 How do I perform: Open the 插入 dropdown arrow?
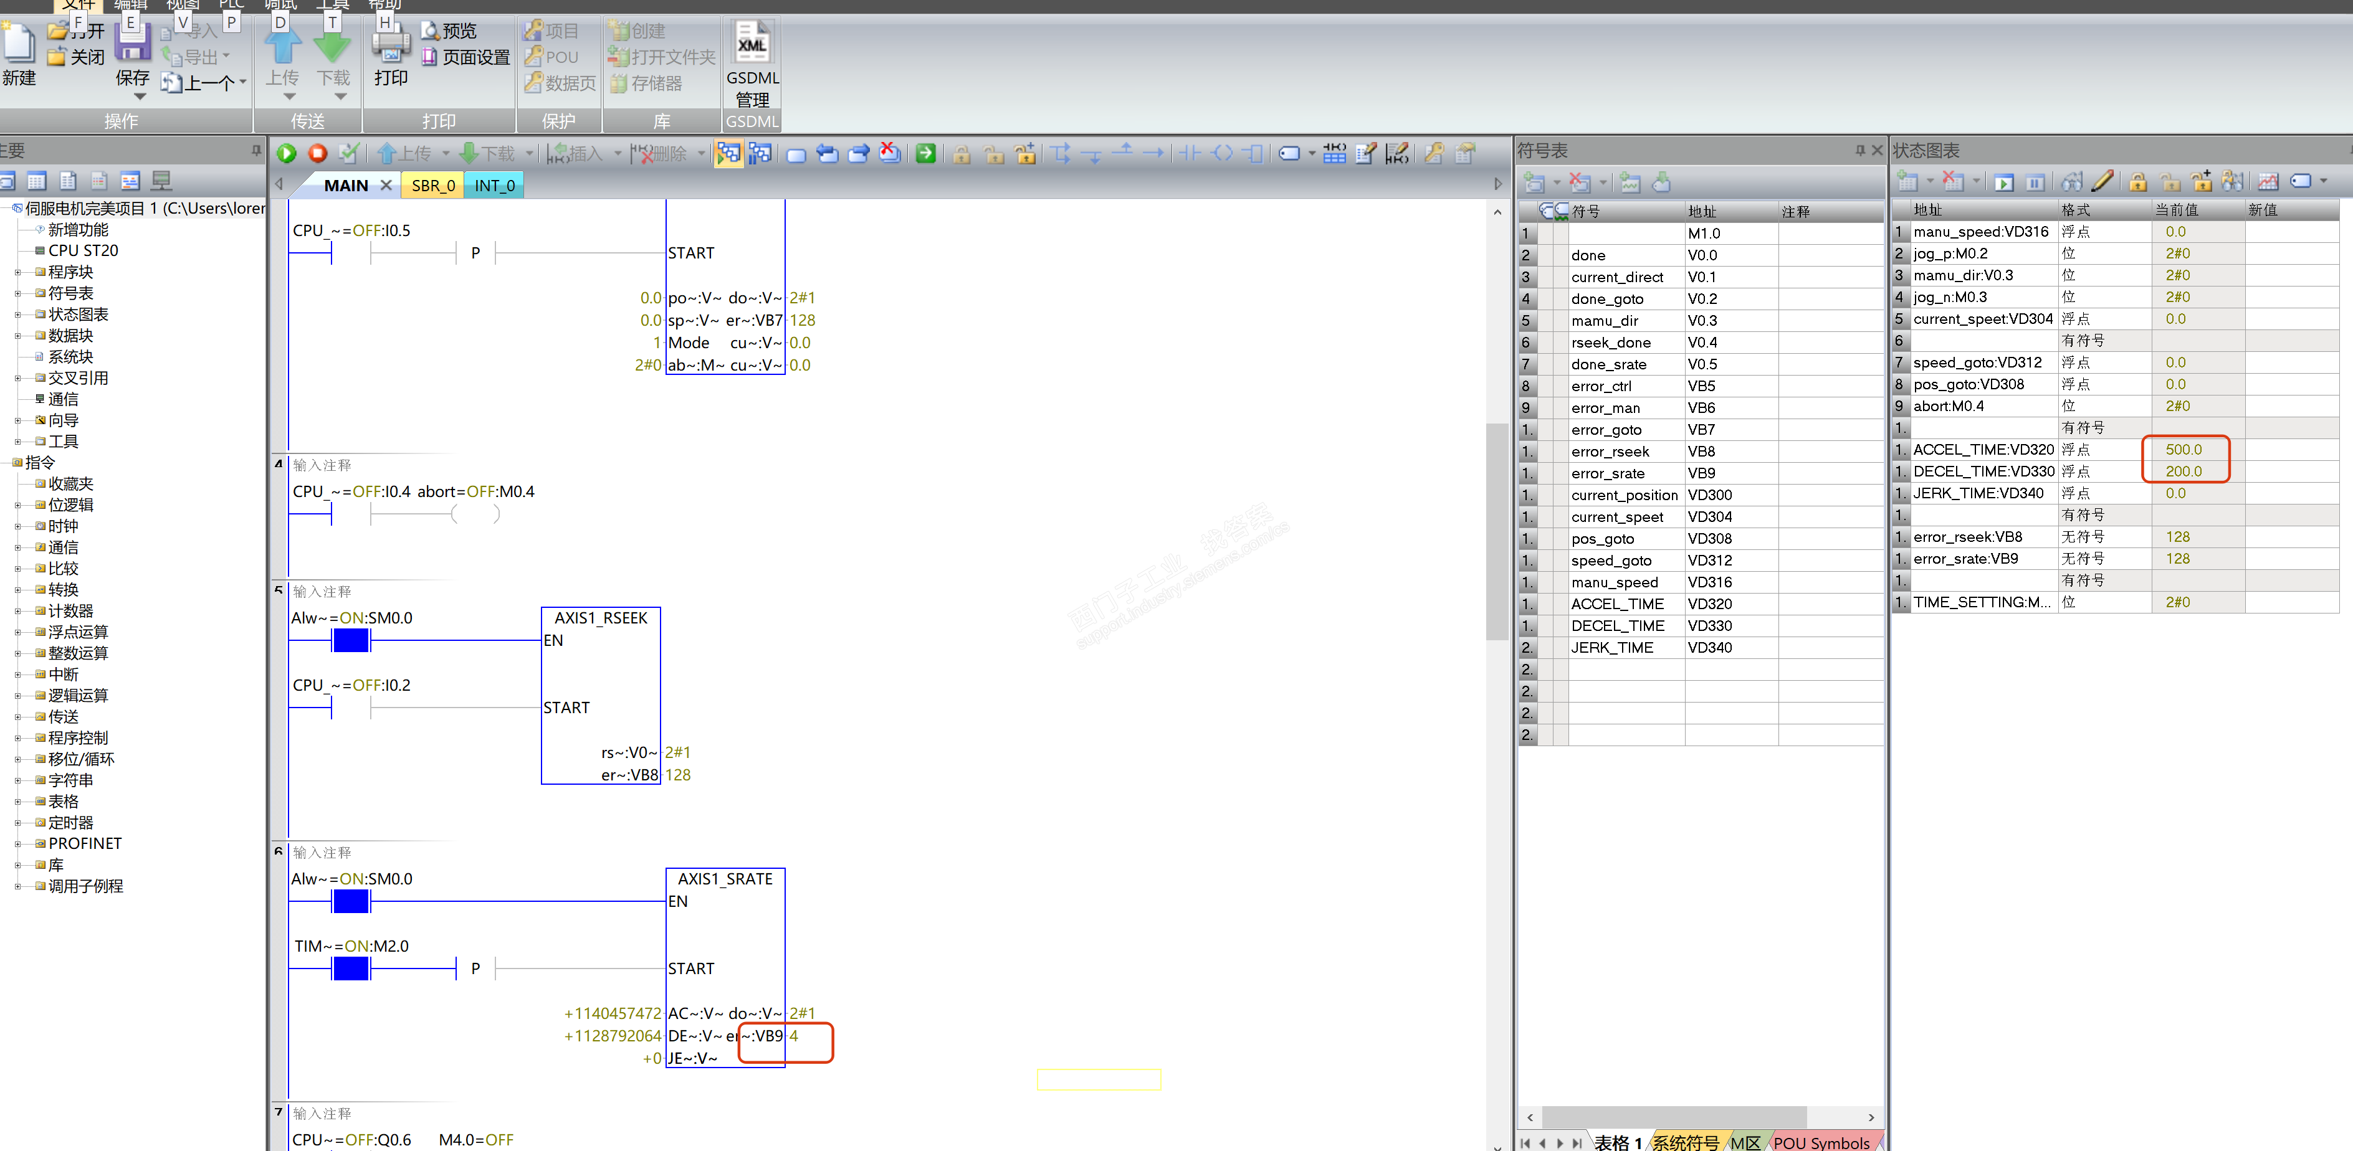[618, 153]
